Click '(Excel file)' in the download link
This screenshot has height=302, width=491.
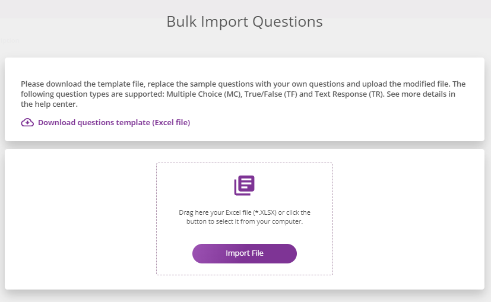coord(171,122)
